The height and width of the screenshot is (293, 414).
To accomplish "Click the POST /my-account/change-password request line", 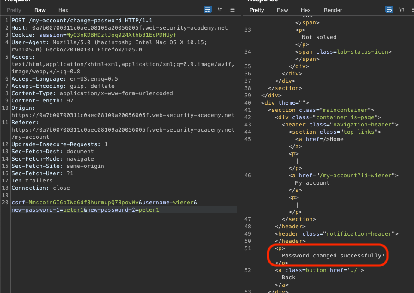I will [x=82, y=20].
